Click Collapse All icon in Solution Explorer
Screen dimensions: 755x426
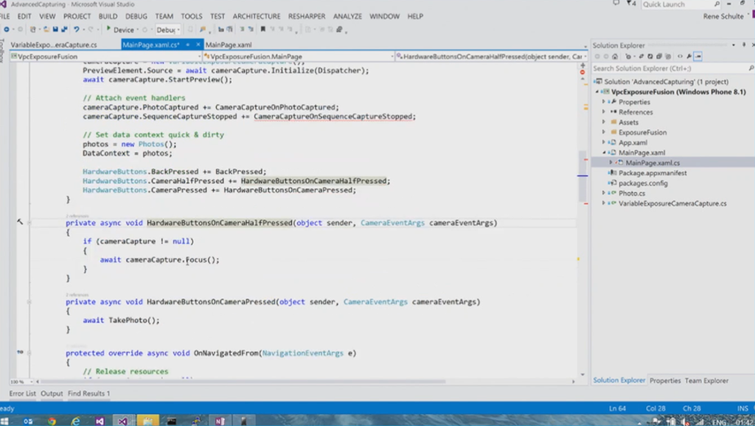coord(659,56)
